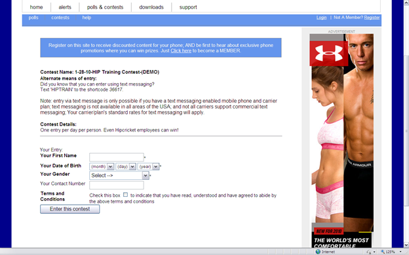
Task: Open the Under Armour advertisement banner
Action: tap(341, 141)
